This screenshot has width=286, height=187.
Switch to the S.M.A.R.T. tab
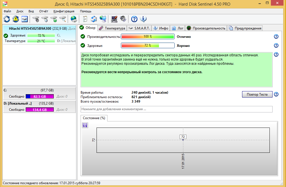139,28
